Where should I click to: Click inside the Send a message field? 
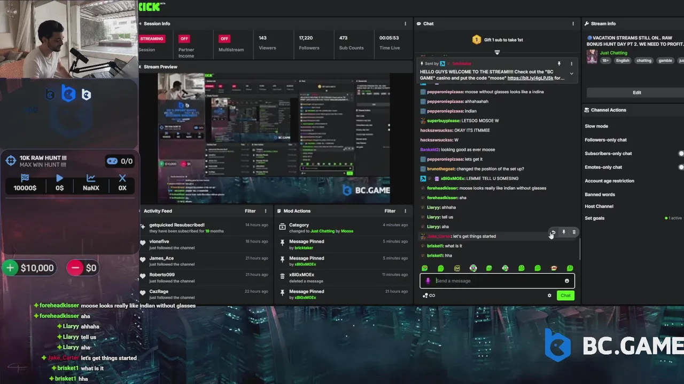coord(497,281)
